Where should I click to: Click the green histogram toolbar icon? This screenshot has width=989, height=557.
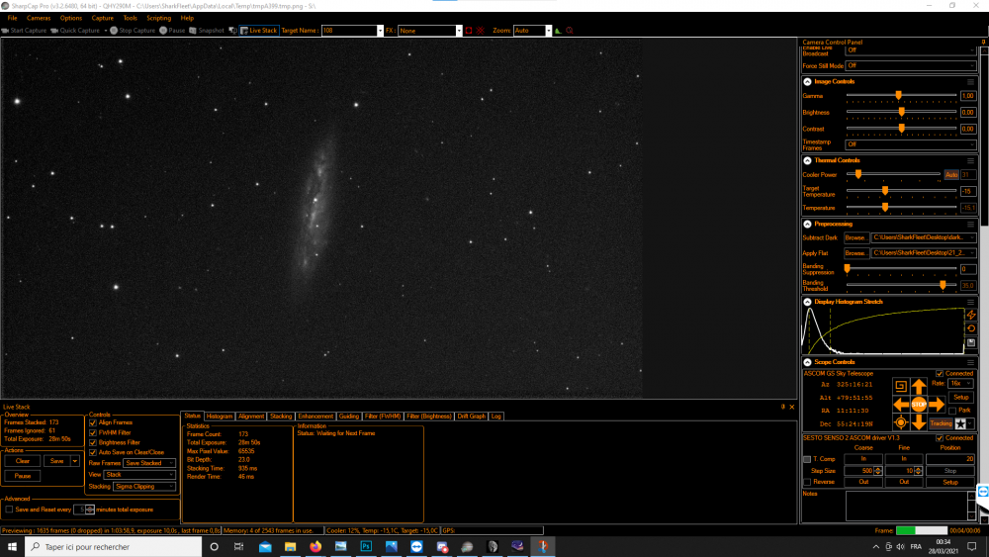[x=558, y=31]
